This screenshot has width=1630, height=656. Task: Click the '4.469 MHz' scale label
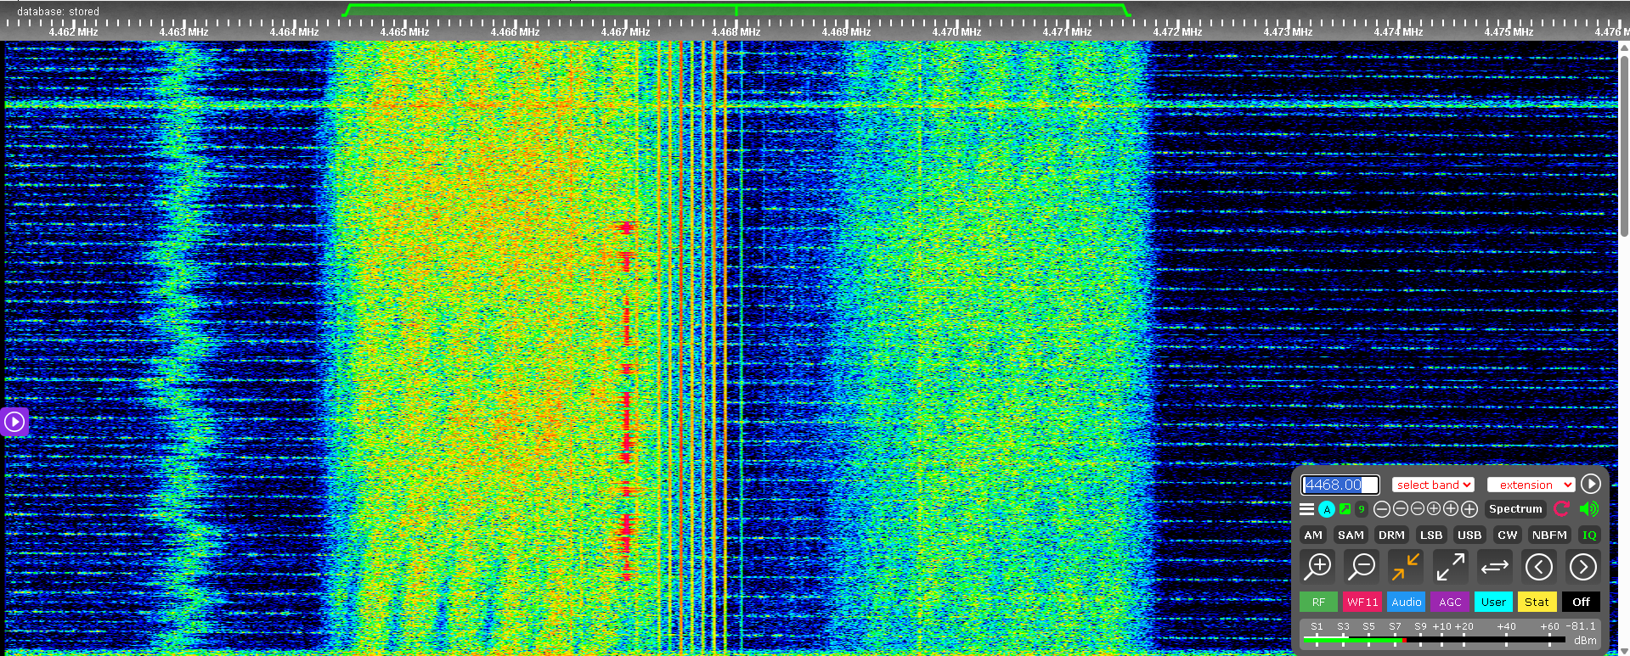[846, 32]
